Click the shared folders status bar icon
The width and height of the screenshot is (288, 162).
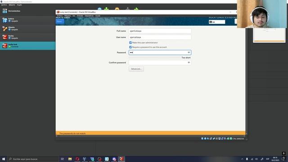click(216, 139)
